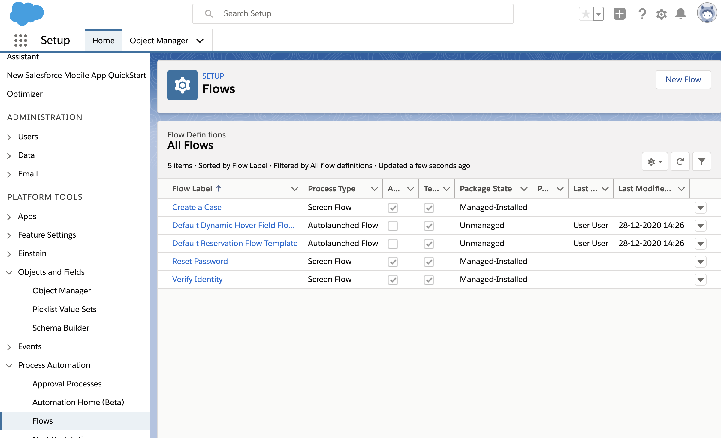Open list view controls gear dropdown

pyautogui.click(x=655, y=162)
